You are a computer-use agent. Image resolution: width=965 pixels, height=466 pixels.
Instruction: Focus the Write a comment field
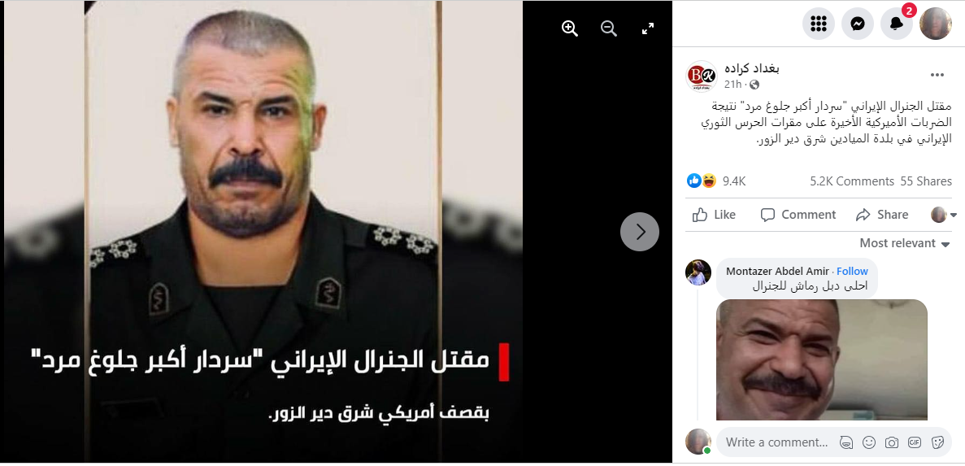[x=776, y=442]
